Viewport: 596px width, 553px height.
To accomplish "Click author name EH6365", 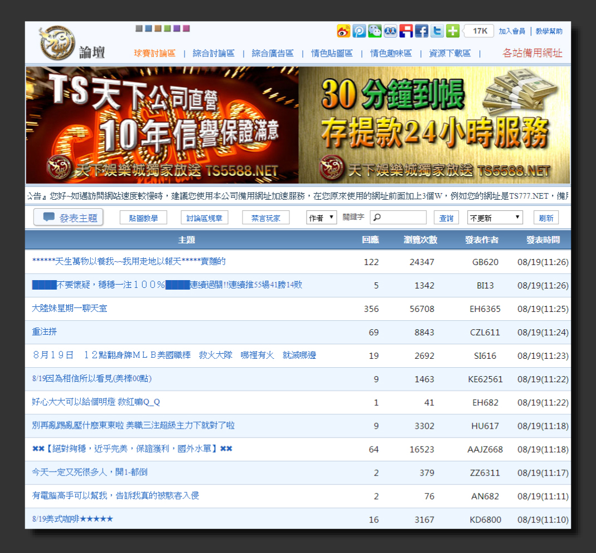I will coord(485,309).
